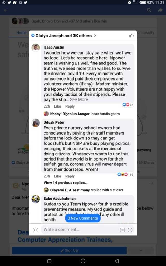Open the emoji smiley picker
This screenshot has width=166, height=266.
(130, 230)
